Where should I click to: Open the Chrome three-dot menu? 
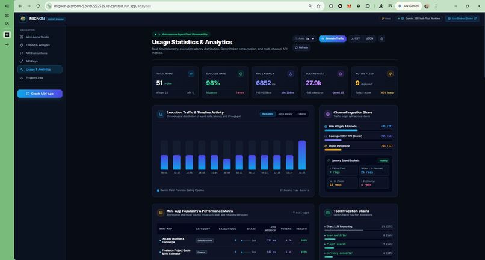click(x=436, y=6)
